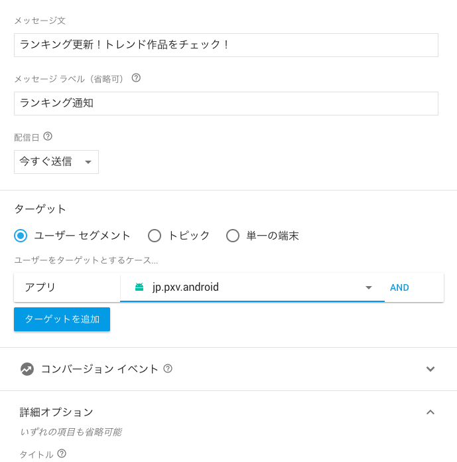Click the コンバージョン イベント header label
The height and width of the screenshot is (462, 457).
point(99,369)
